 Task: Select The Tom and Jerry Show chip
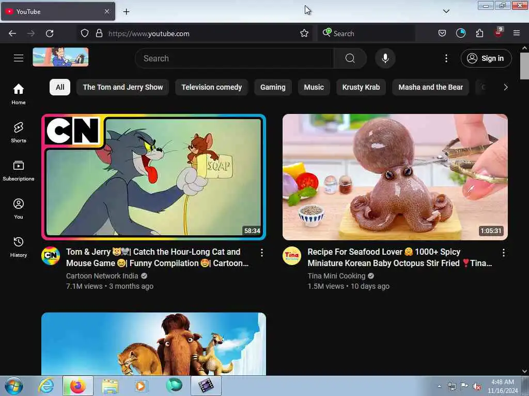click(123, 87)
